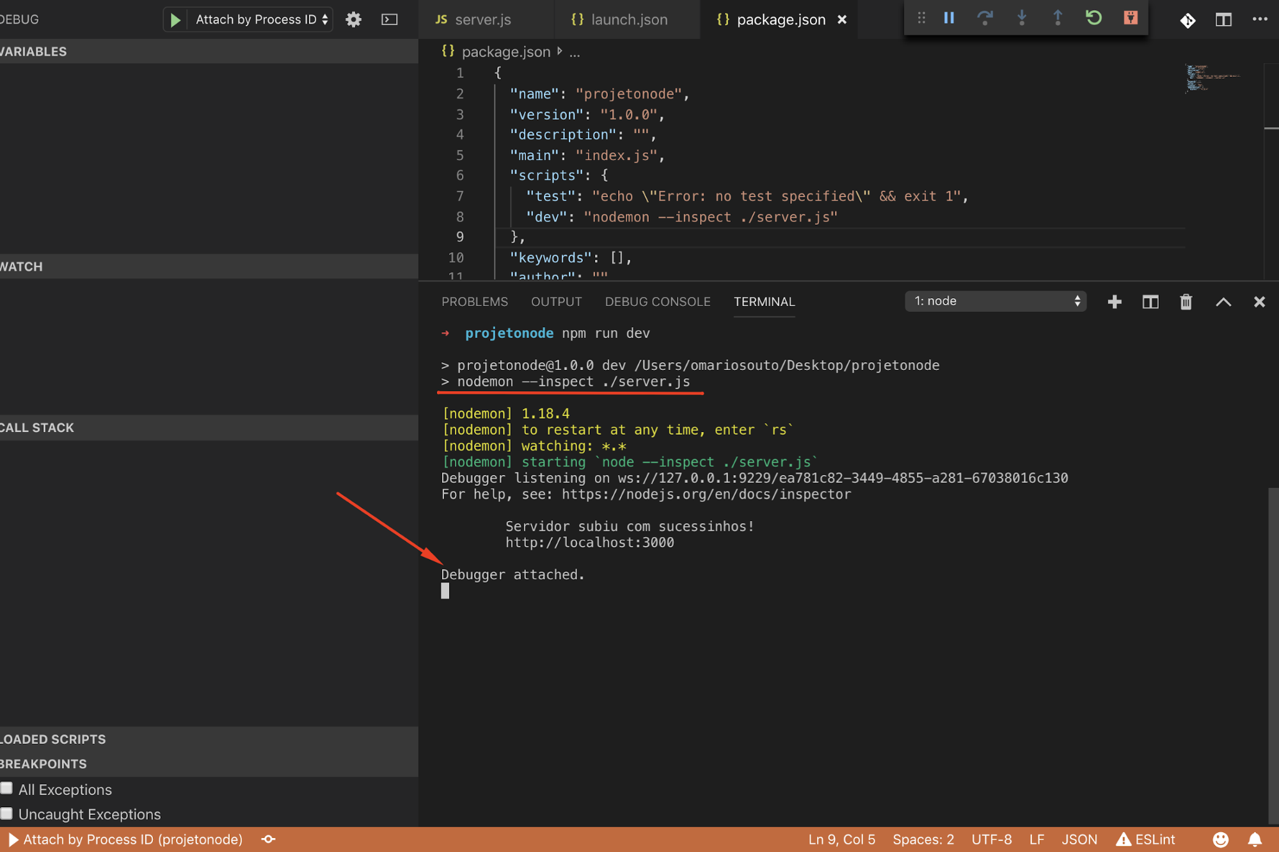This screenshot has height=852, width=1279.
Task: Open the DEBUG CONSOLE tab
Action: click(657, 301)
